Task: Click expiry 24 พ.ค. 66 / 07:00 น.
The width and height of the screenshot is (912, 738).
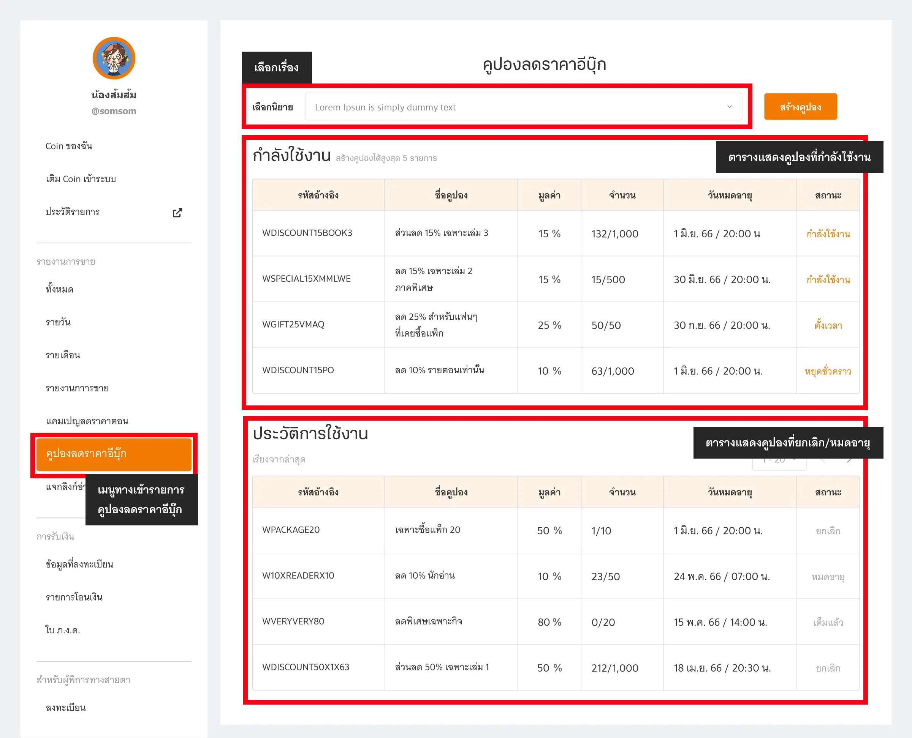Action: click(x=722, y=576)
